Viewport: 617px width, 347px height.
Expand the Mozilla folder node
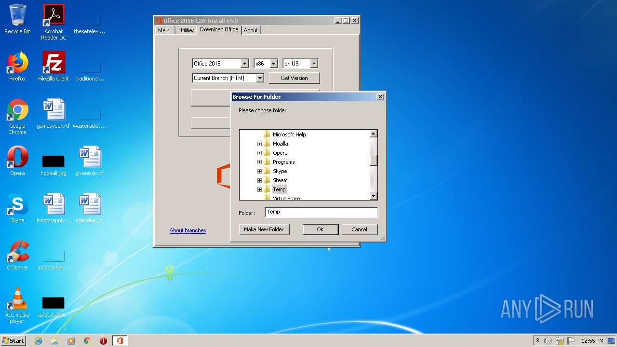(x=259, y=144)
